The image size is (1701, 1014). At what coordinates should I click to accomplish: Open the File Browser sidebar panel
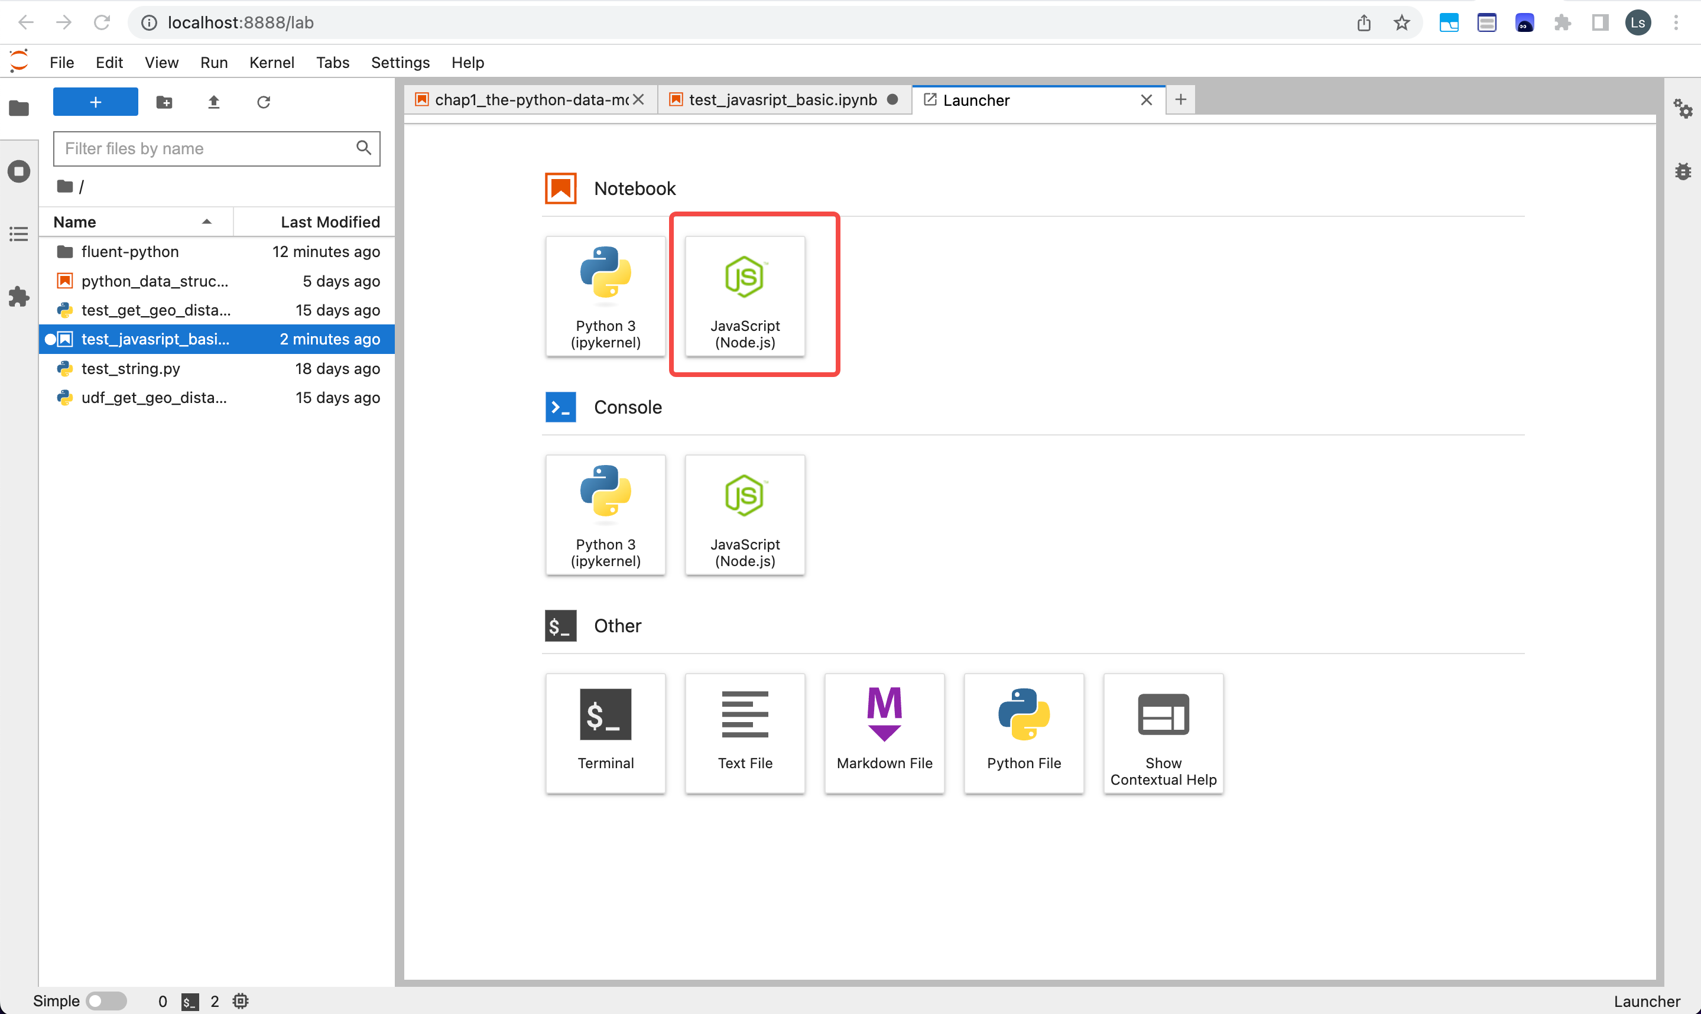tap(19, 108)
